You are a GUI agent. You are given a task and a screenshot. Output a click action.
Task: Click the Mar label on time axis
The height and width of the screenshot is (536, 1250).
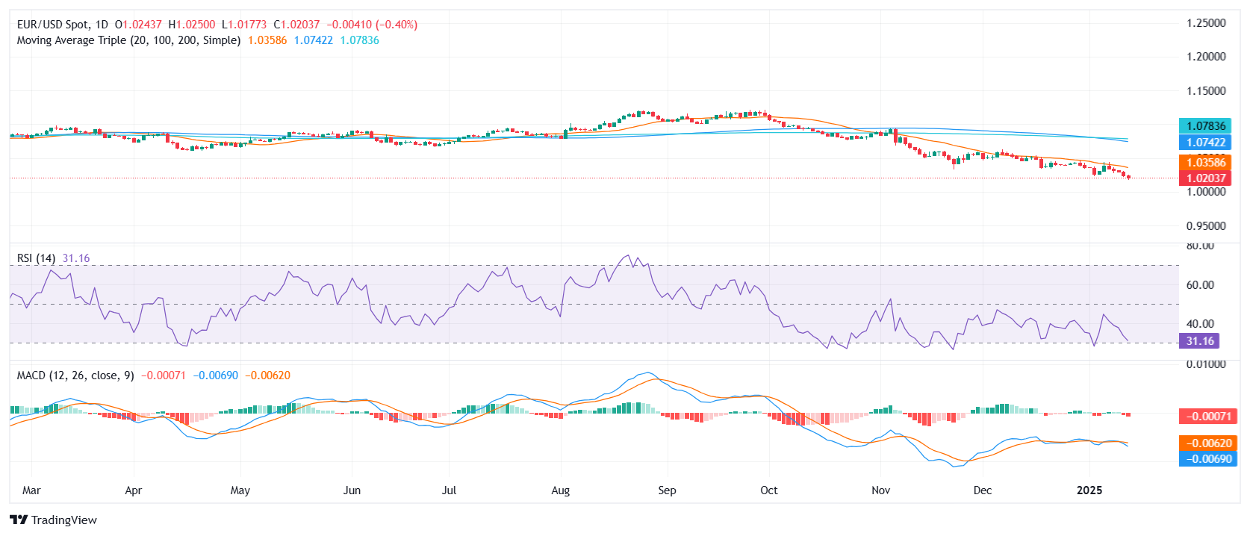tap(31, 490)
